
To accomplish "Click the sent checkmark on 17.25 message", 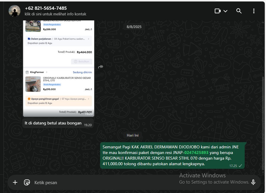I will 241,166.
